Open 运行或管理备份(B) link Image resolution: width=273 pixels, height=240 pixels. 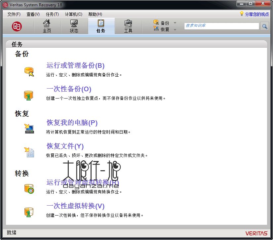click(x=75, y=65)
